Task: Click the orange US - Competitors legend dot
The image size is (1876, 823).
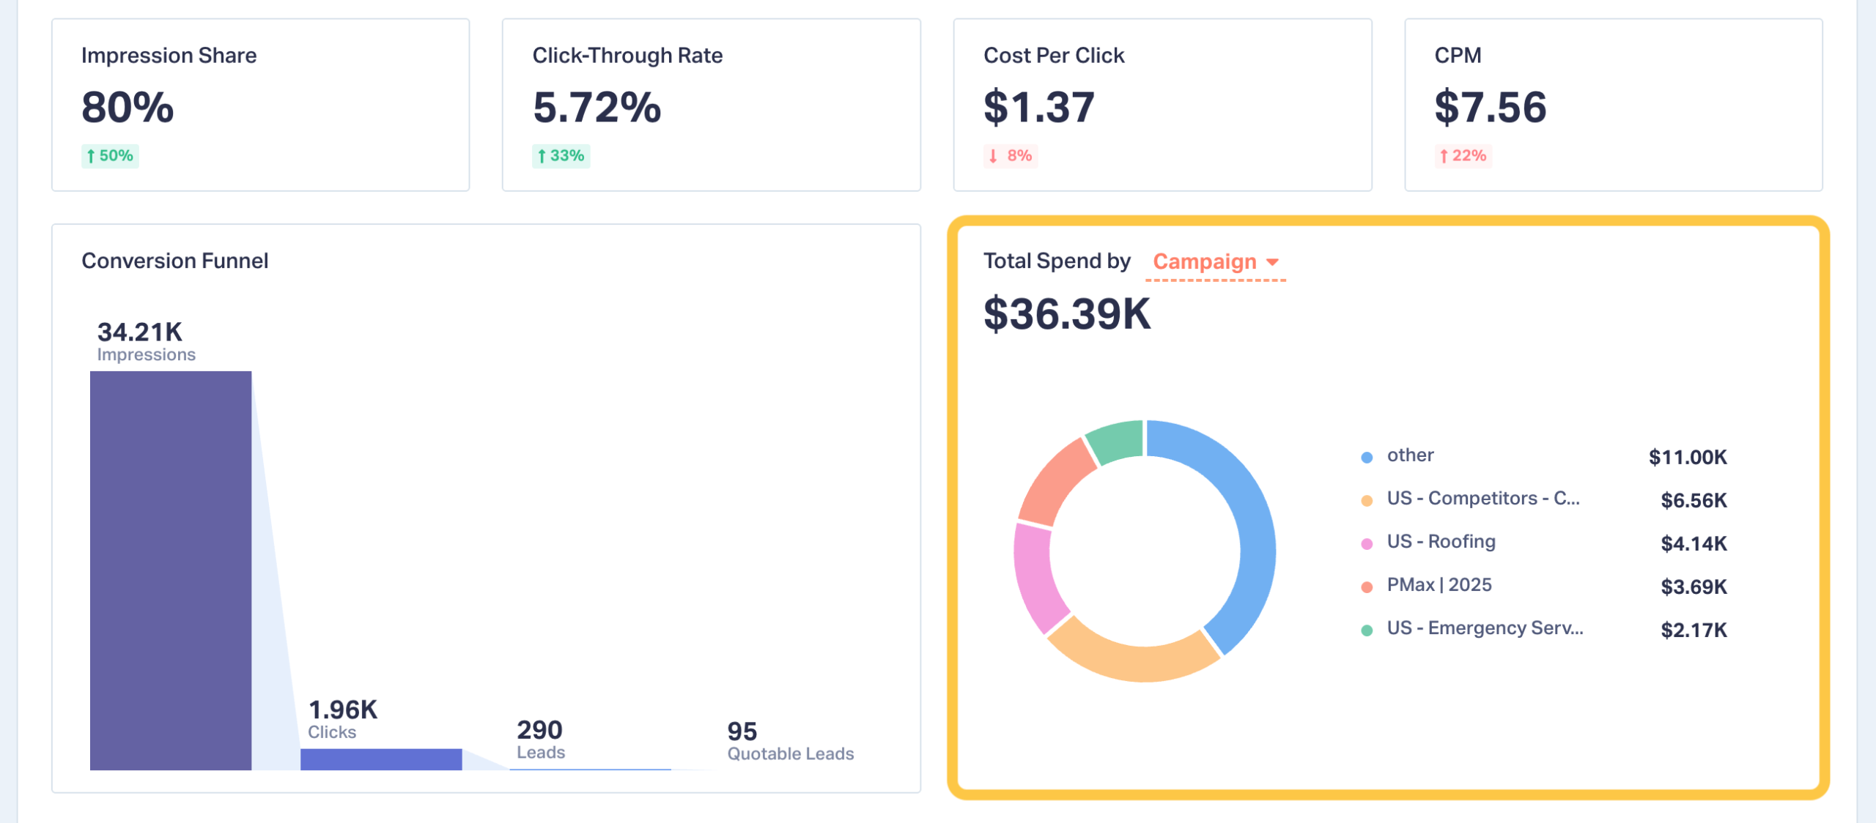Action: tap(1366, 501)
